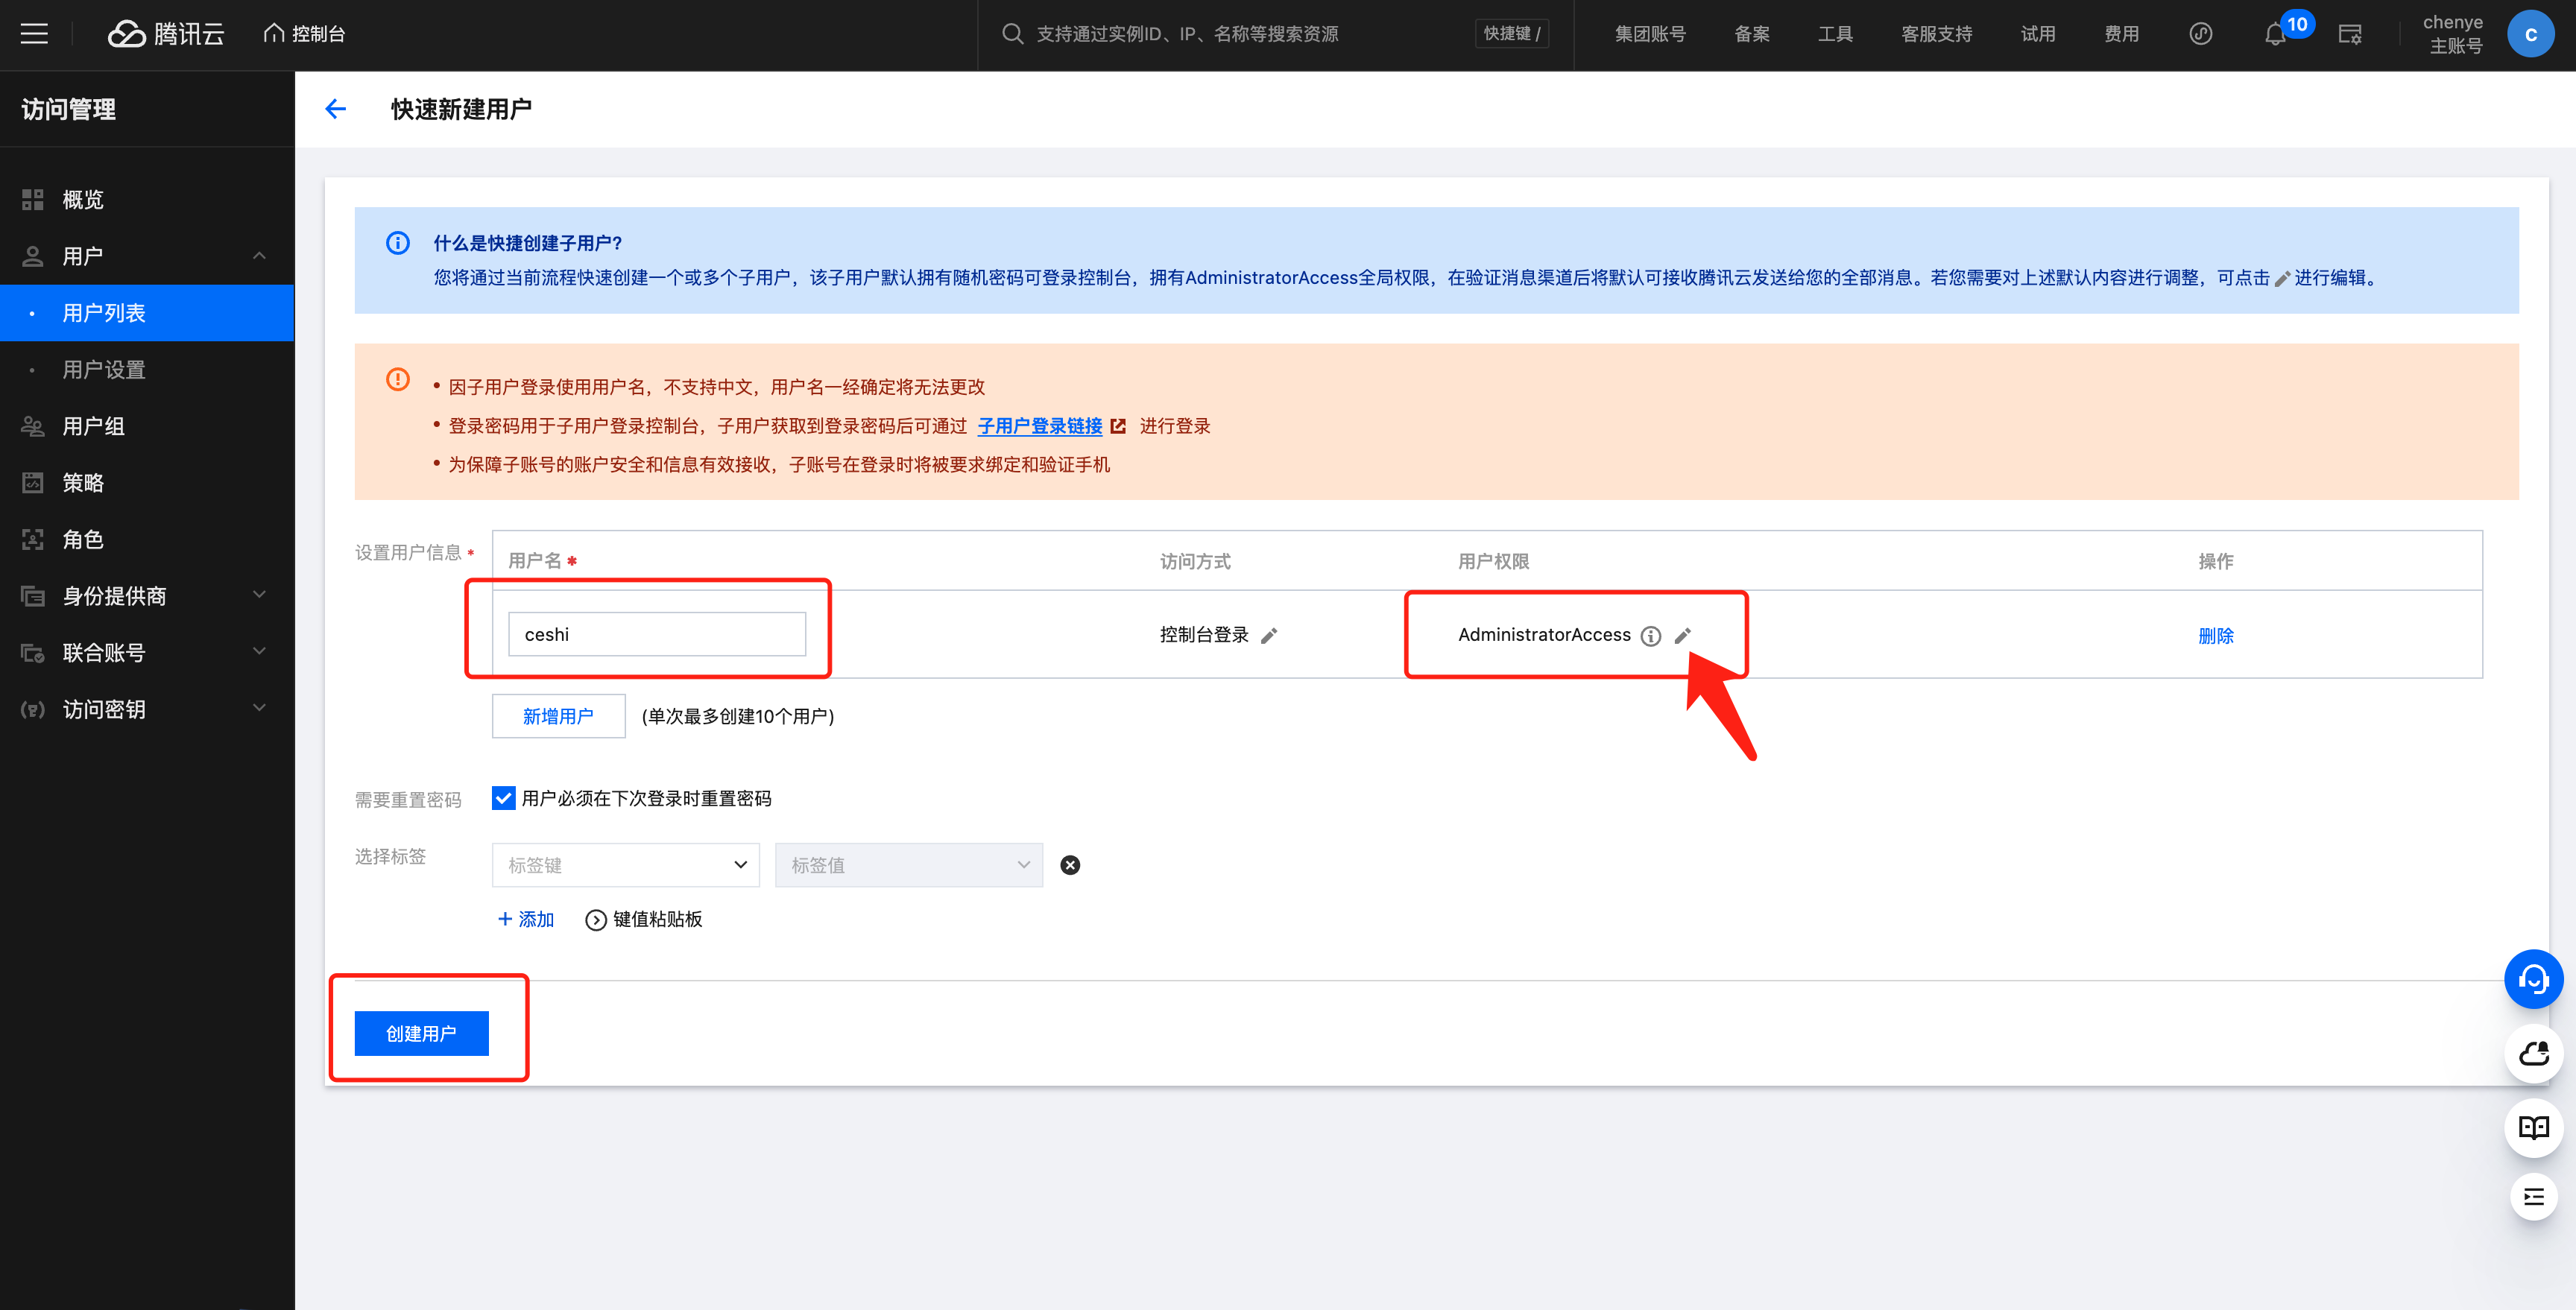This screenshot has width=2576, height=1310.
Task: Open 策略 in the sidebar
Action: (x=83, y=483)
